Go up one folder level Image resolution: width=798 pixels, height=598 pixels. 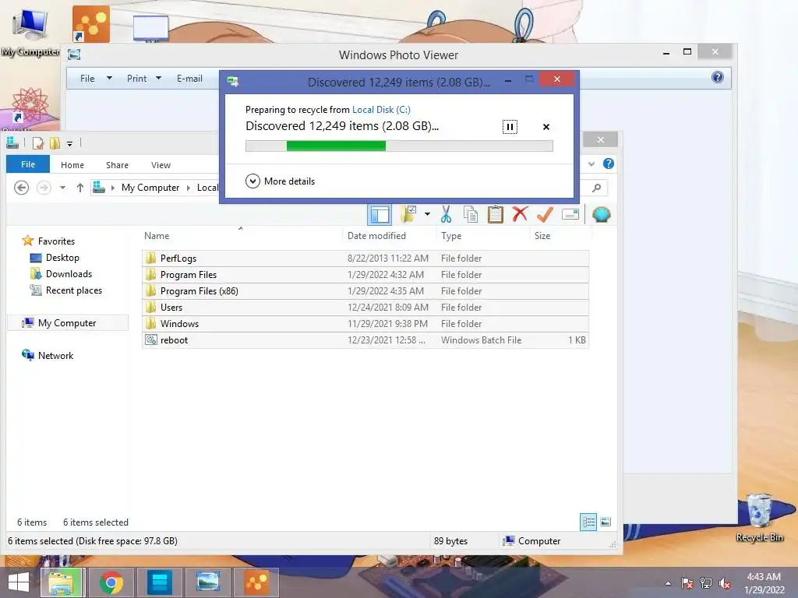click(80, 188)
